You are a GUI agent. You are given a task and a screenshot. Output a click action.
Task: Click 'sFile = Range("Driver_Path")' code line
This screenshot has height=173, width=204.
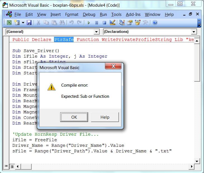tap(92, 151)
